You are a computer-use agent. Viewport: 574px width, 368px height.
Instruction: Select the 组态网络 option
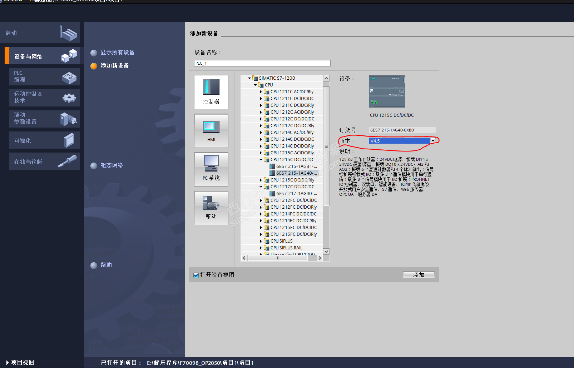[x=107, y=165]
